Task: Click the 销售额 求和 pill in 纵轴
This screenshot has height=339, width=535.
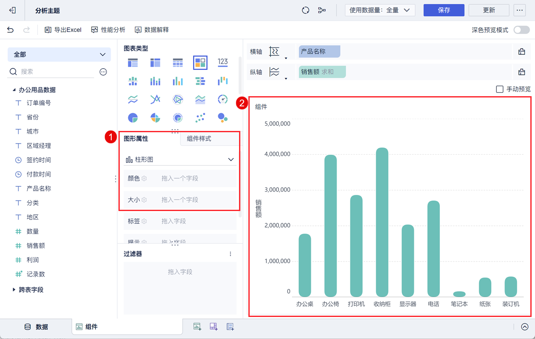Action: tap(322, 72)
